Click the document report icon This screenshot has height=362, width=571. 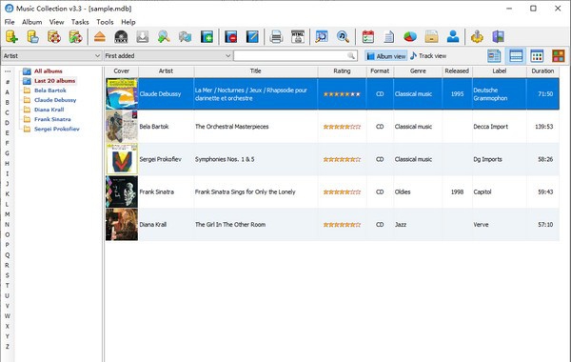coord(389,37)
